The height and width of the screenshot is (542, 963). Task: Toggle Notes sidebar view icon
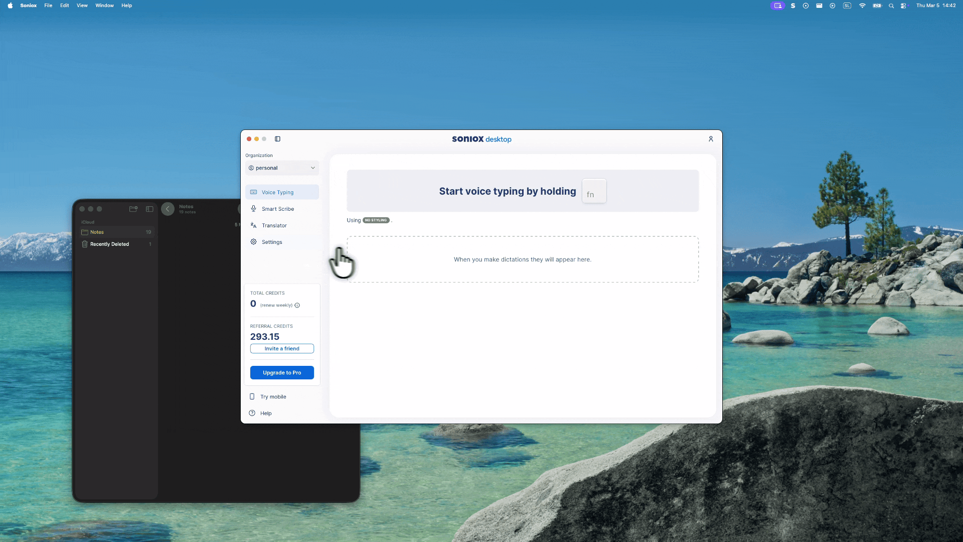tap(149, 209)
